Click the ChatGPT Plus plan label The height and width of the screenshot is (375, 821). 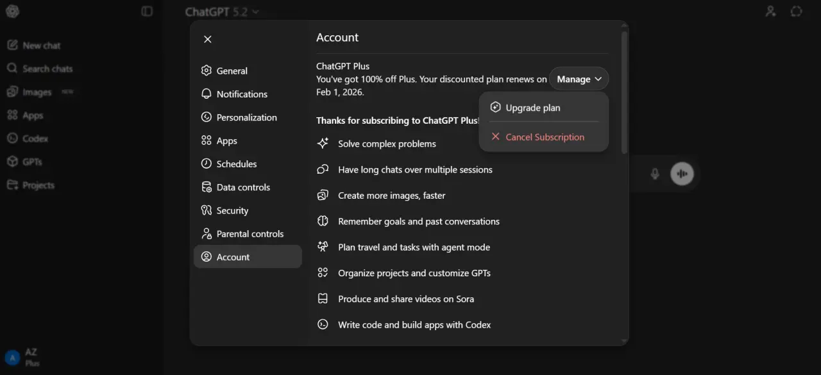[x=343, y=66]
